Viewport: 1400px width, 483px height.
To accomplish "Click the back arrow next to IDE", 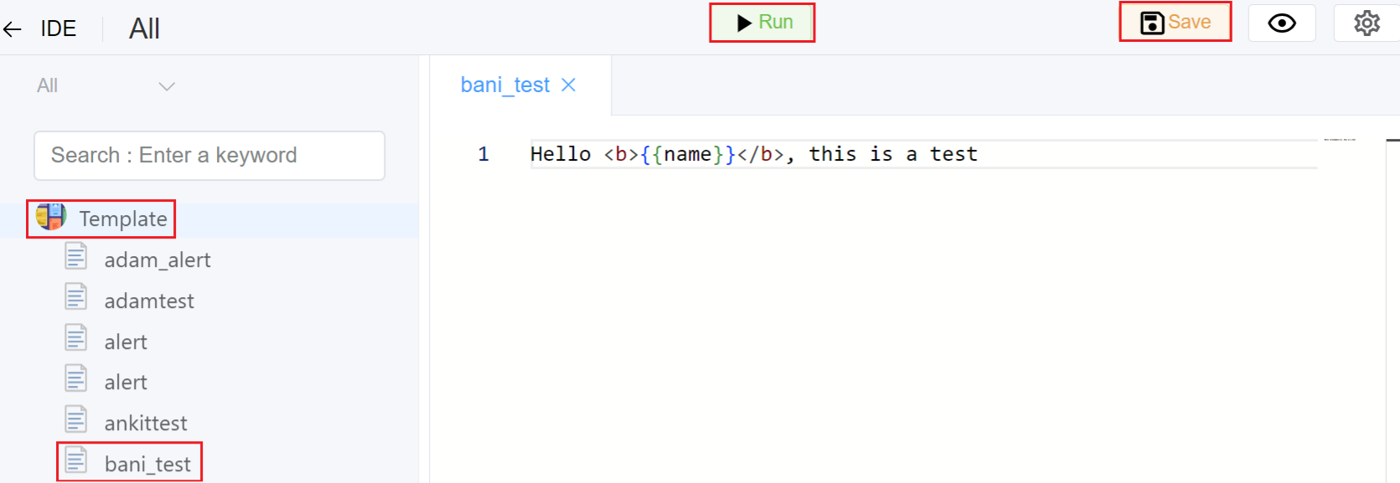I will (13, 29).
